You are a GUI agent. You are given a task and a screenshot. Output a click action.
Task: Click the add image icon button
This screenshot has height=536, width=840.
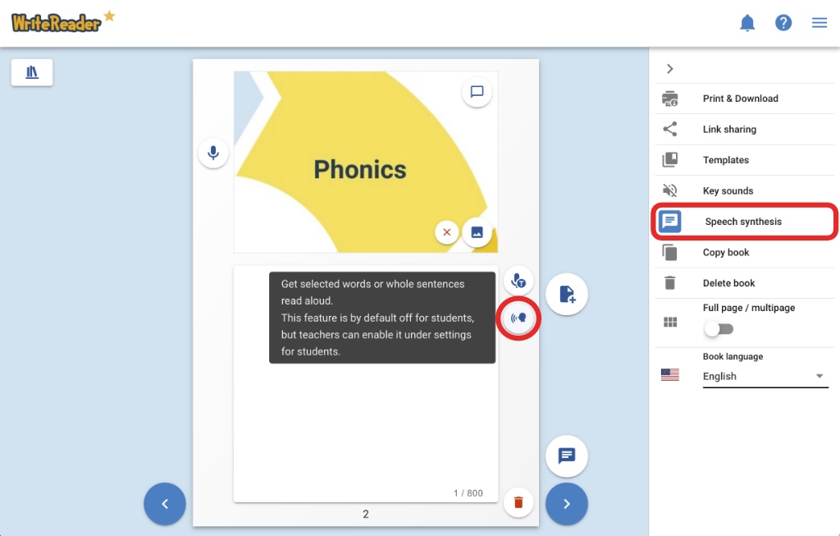[477, 232]
